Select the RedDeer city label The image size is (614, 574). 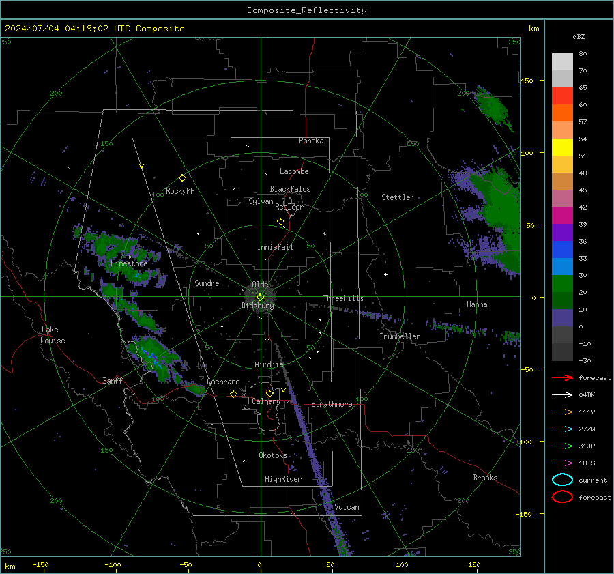click(289, 207)
